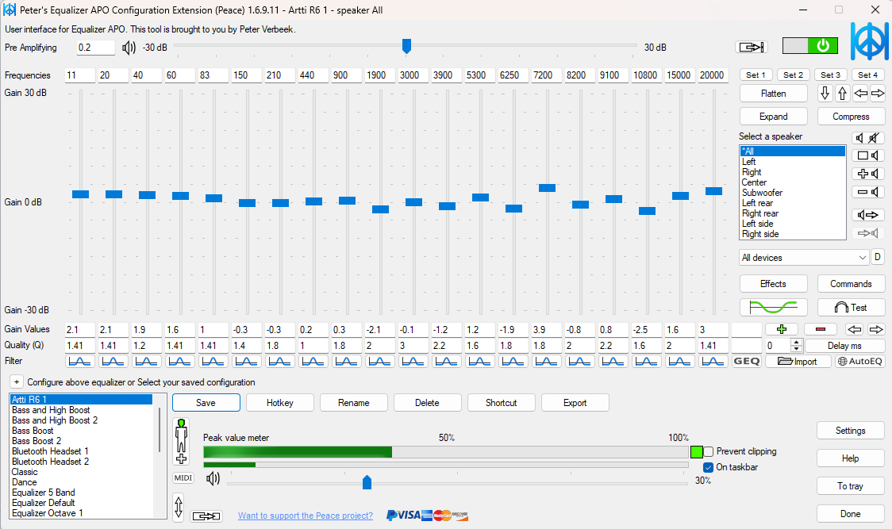Click the filter type icon for 11 Hz
The image size is (892, 529).
coord(79,361)
